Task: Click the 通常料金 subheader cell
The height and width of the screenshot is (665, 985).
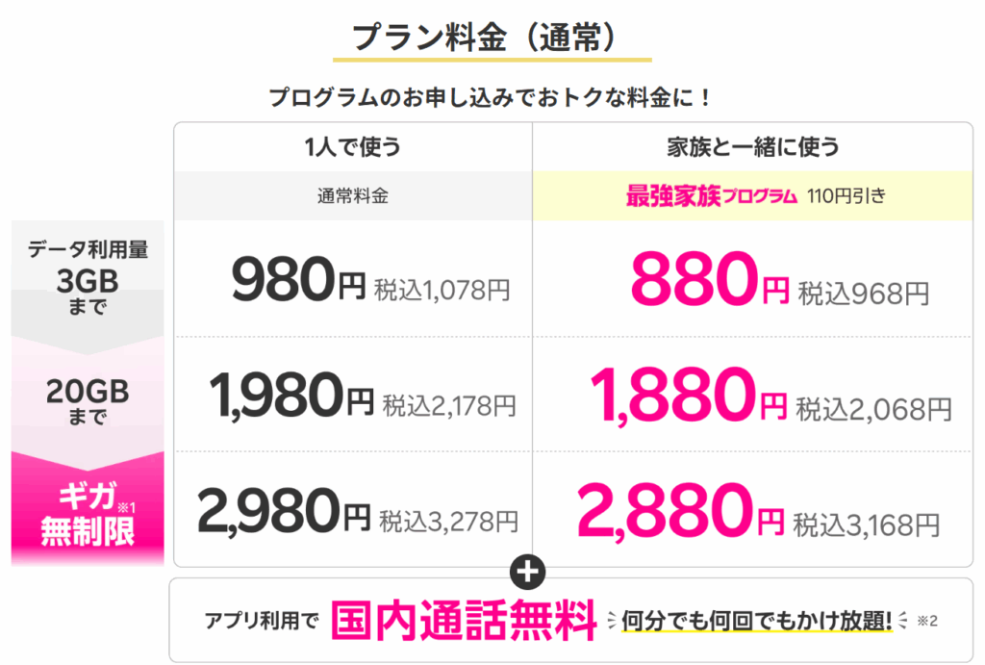Action: coord(353,196)
